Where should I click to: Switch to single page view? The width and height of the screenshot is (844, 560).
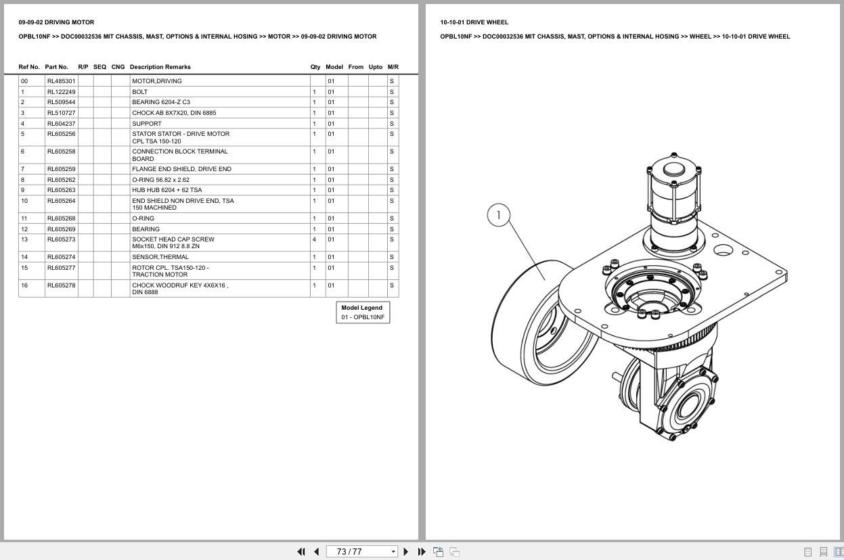click(x=807, y=552)
